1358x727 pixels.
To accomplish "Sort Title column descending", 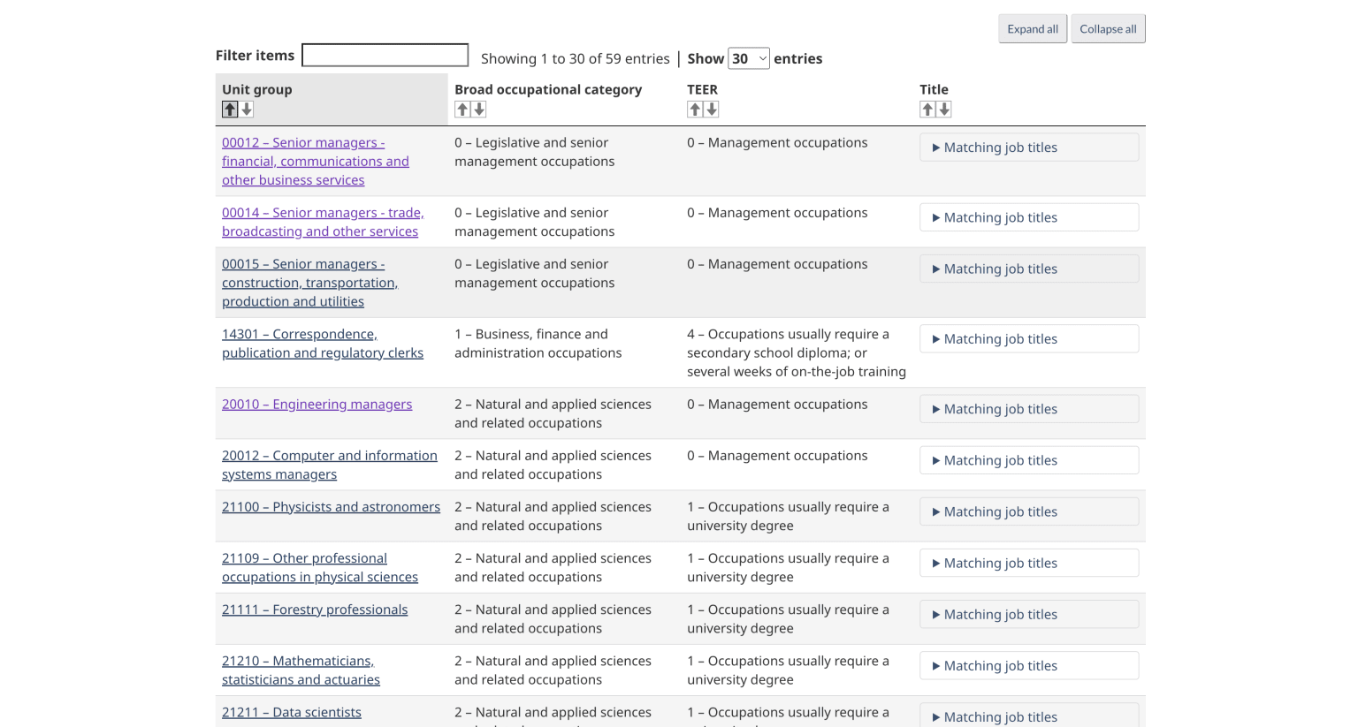I will click(x=945, y=110).
